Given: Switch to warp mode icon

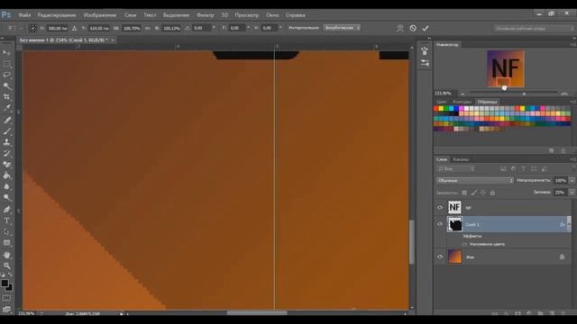Looking at the screenshot, I should (400, 28).
